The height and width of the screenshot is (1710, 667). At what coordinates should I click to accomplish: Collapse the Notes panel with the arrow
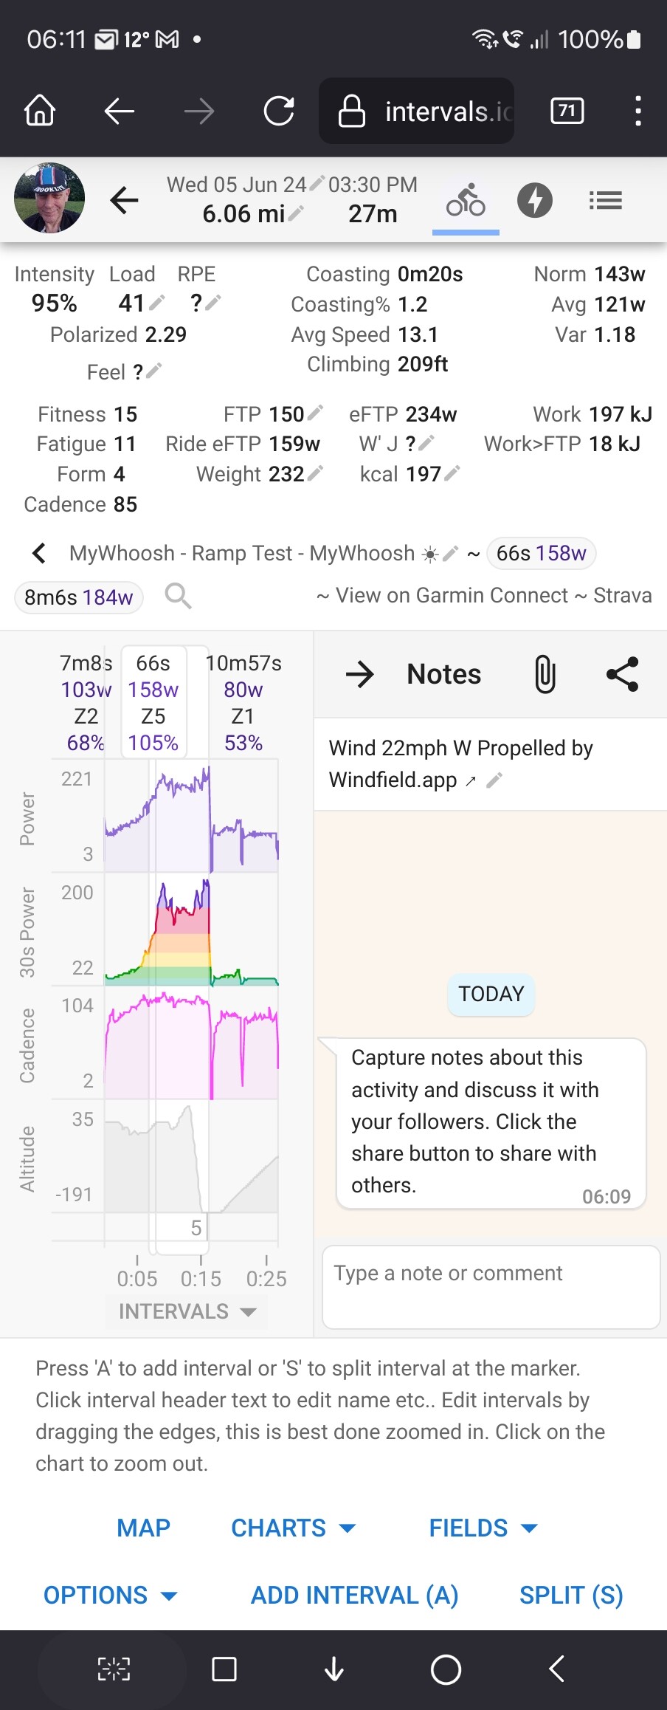point(360,674)
